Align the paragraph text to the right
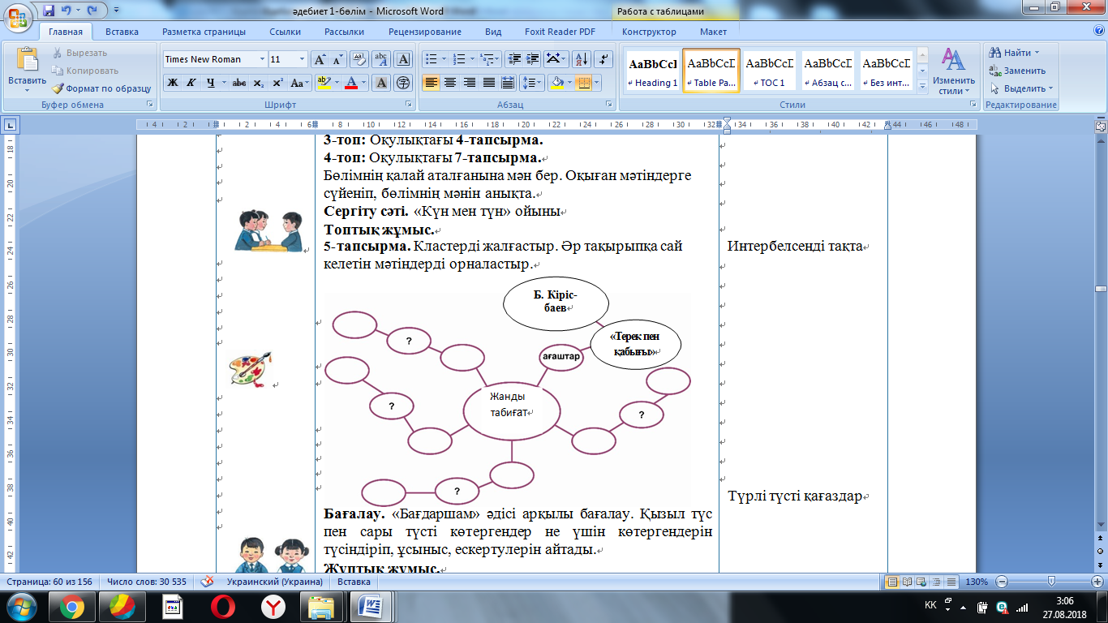 (469, 83)
